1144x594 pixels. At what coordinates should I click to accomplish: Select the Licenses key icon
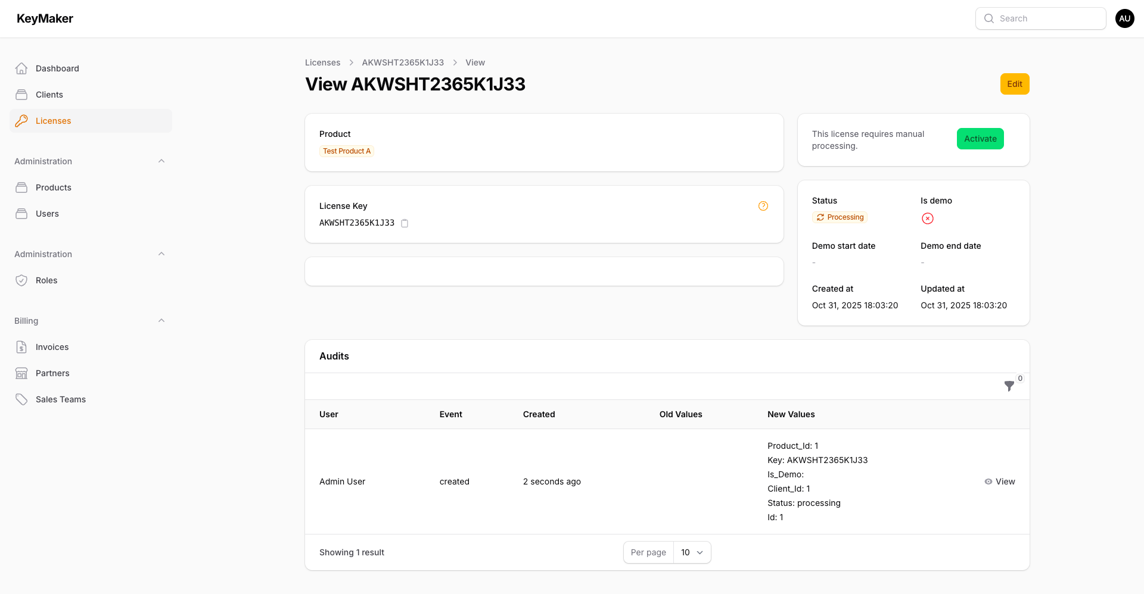pos(21,120)
